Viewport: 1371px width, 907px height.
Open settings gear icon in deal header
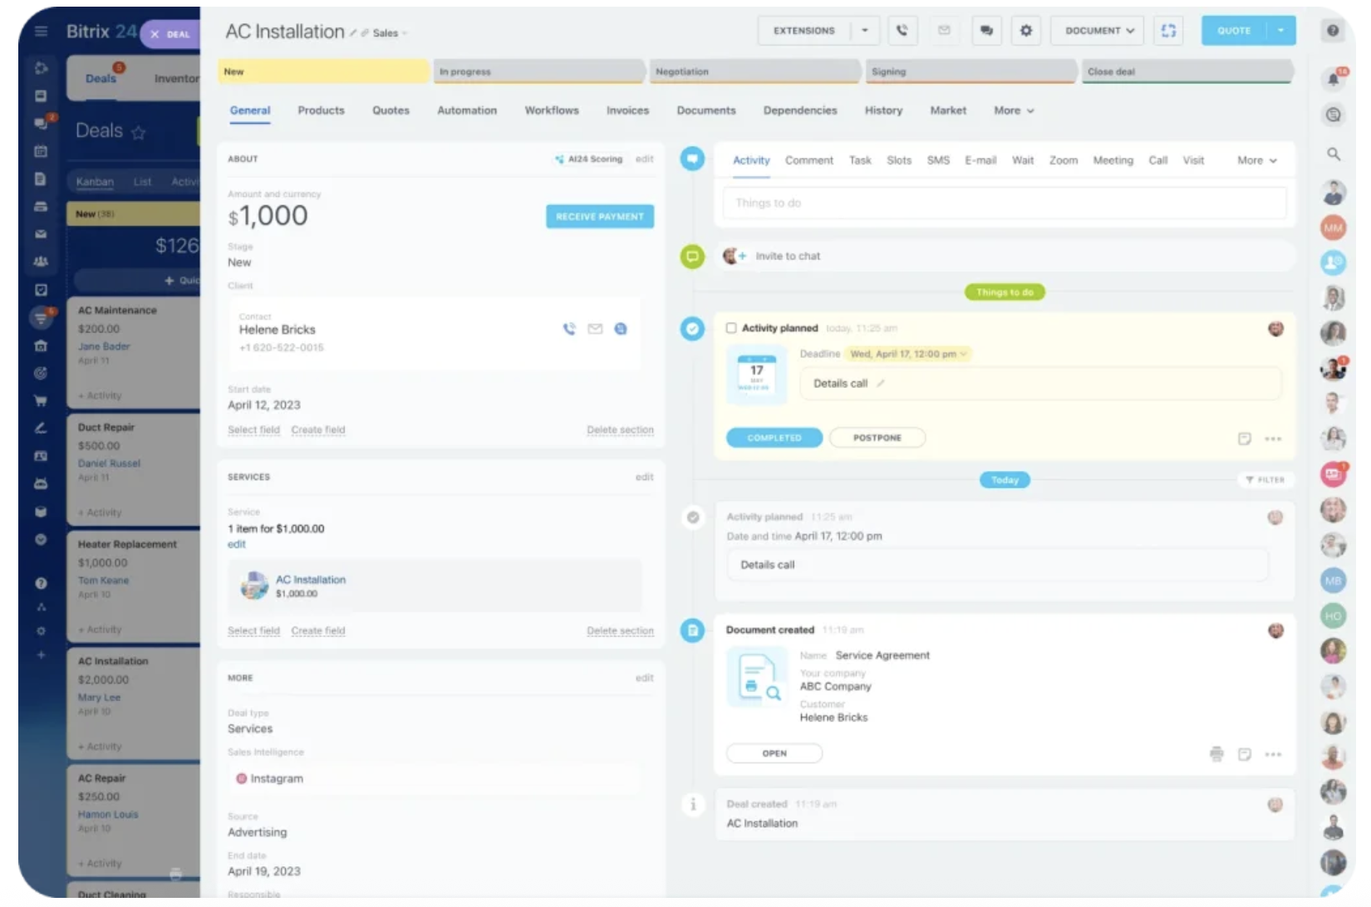pyautogui.click(x=1026, y=31)
